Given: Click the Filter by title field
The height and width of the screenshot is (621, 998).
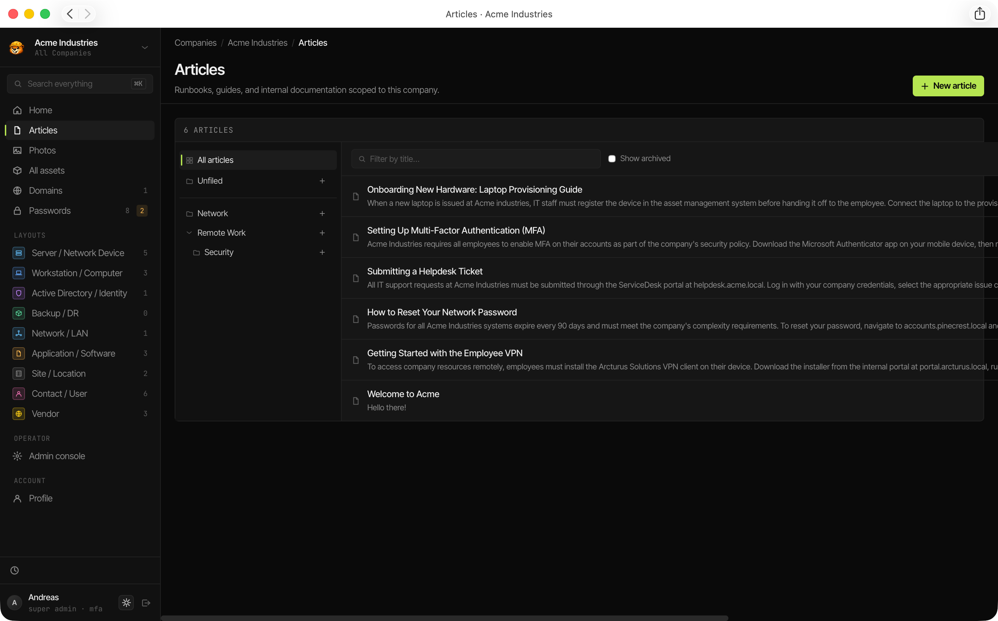Looking at the screenshot, I should coord(475,159).
